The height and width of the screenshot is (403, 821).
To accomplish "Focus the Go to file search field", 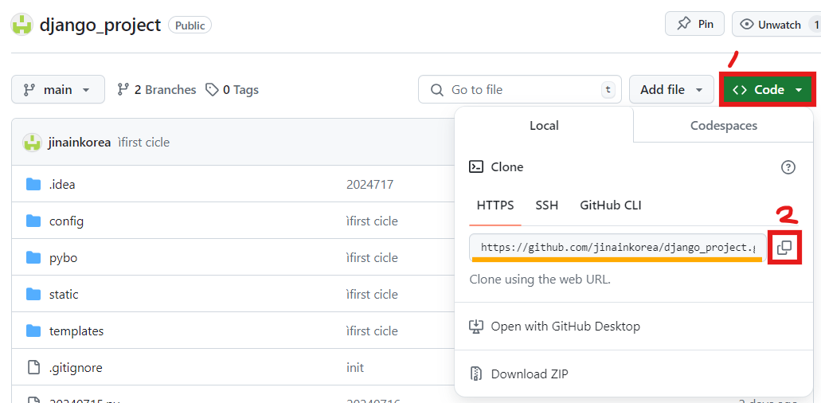I will point(520,89).
